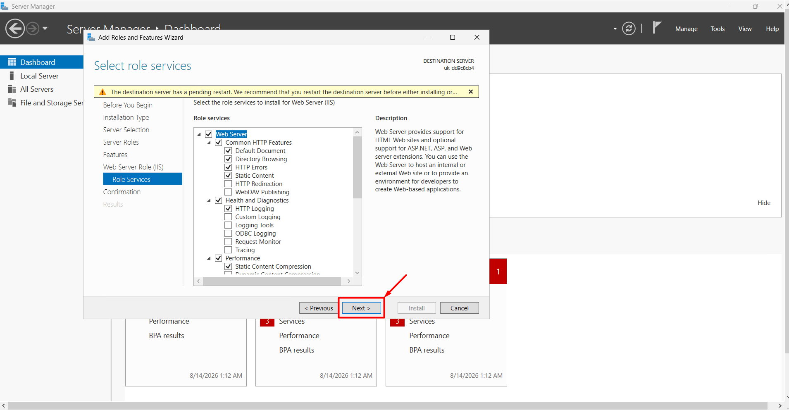
Task: Click role services scroll down arrow
Action: [358, 273]
